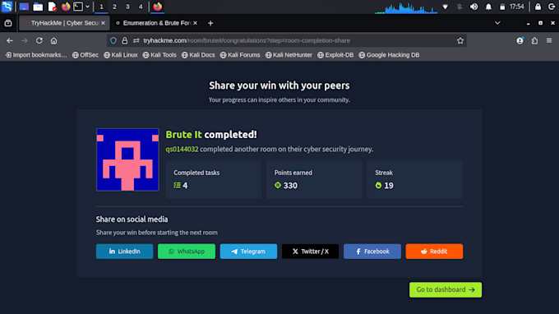Share the win on LinkedIn
Screen dimensions: 559x314
click(124, 252)
